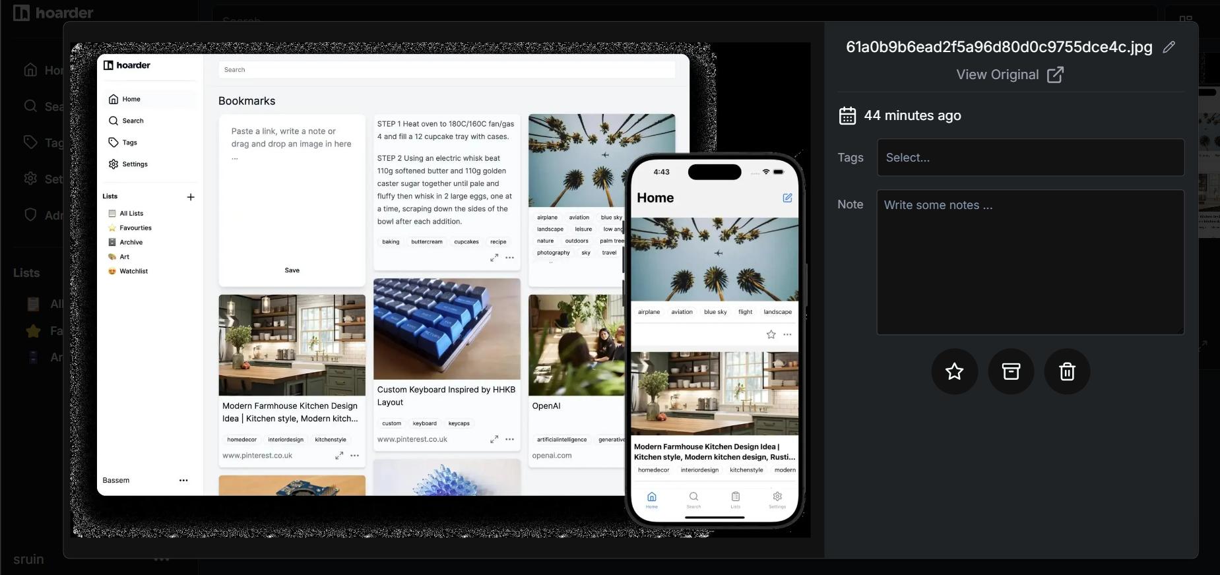Favourite the bookmark with the round star button
The image size is (1220, 575).
click(x=954, y=372)
